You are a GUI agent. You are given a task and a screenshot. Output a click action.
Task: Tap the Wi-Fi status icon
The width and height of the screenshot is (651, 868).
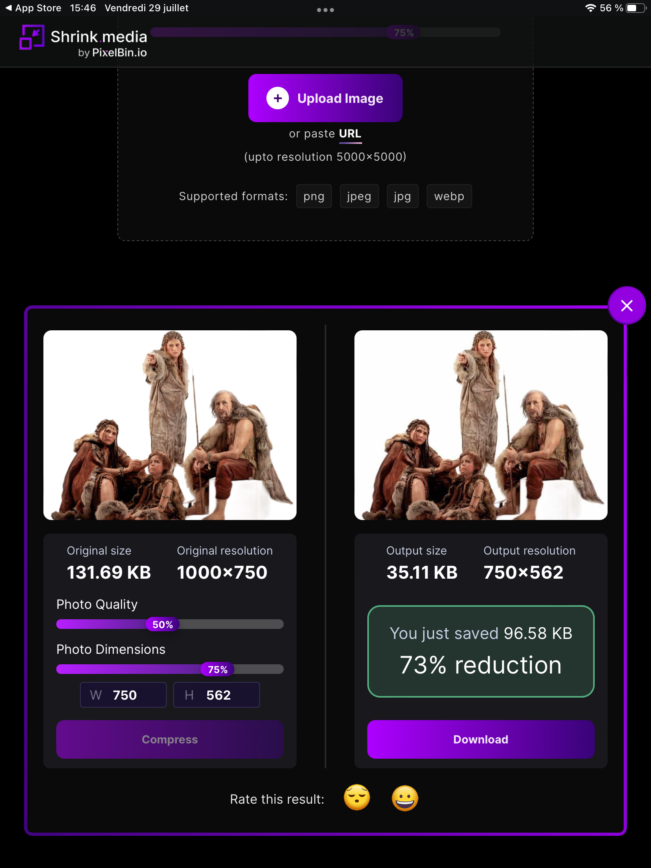590,8
